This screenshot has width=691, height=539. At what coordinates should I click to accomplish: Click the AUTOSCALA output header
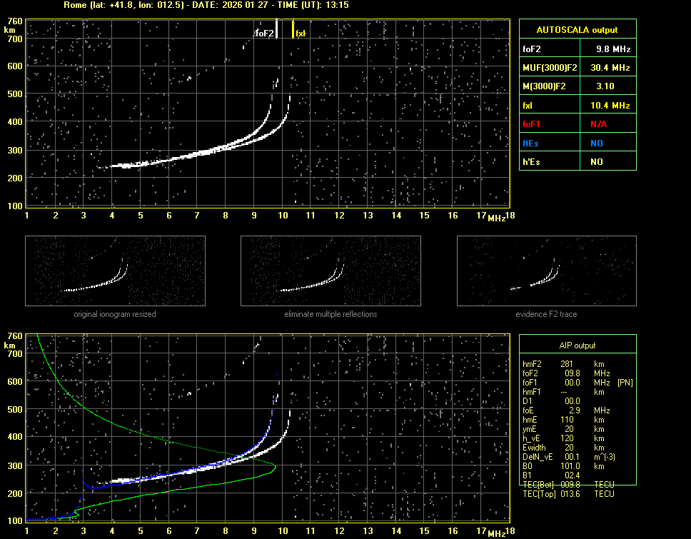(x=577, y=30)
